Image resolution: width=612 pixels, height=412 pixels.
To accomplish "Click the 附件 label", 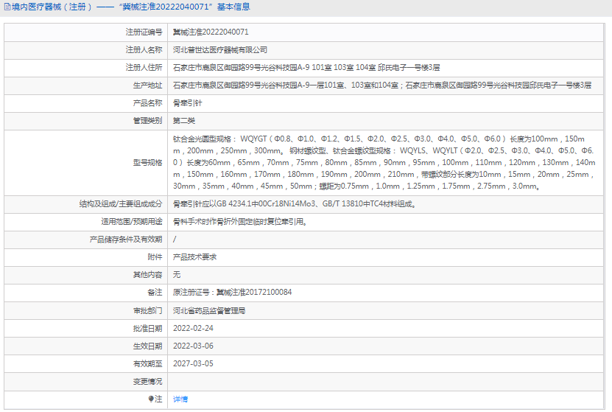I will [x=155, y=257].
